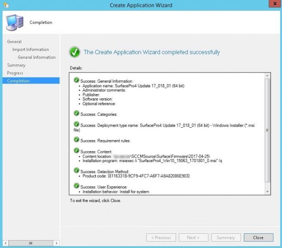The width and height of the screenshot is (282, 248).
Task: Click green check beside Detection Method
Action: 76,170
